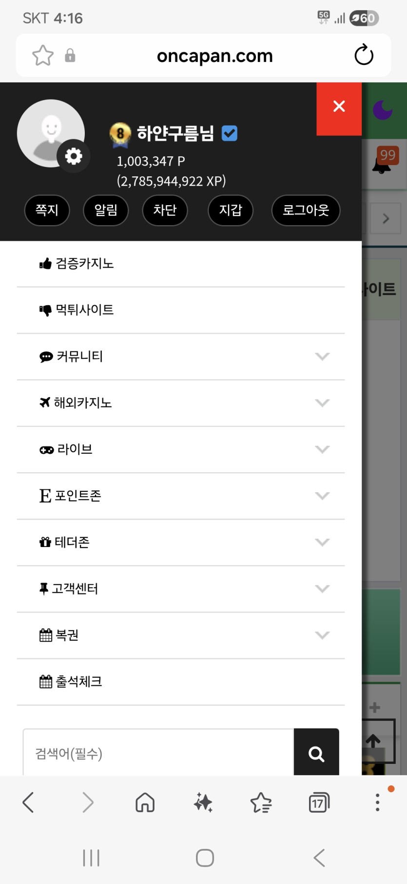The height and width of the screenshot is (884, 407).
Task: Bookmark the page with the star icon
Action: click(43, 55)
